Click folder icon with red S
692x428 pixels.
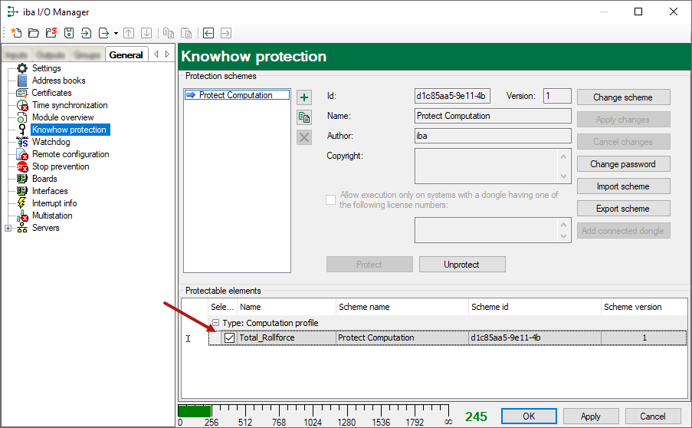51,33
